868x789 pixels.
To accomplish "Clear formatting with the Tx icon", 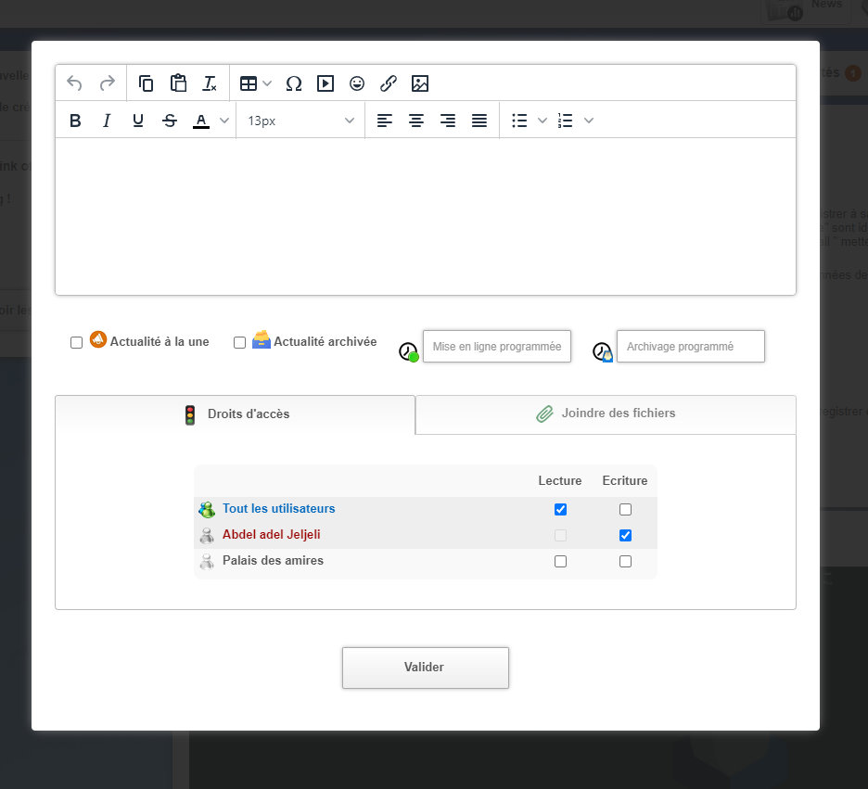I will coord(210,83).
